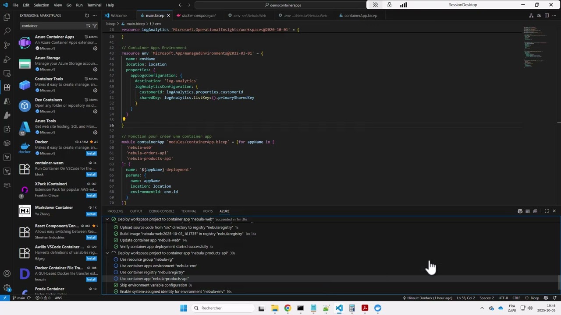Close the main.bicep editor tab

[168, 15]
